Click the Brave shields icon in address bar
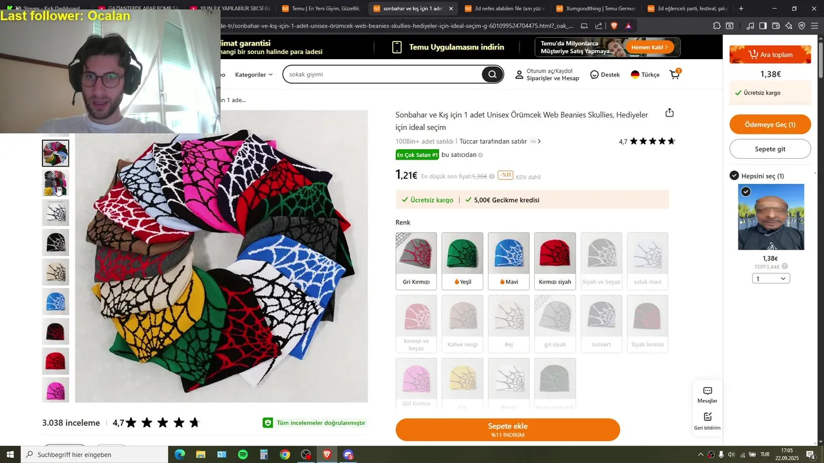This screenshot has height=463, width=824. (614, 26)
